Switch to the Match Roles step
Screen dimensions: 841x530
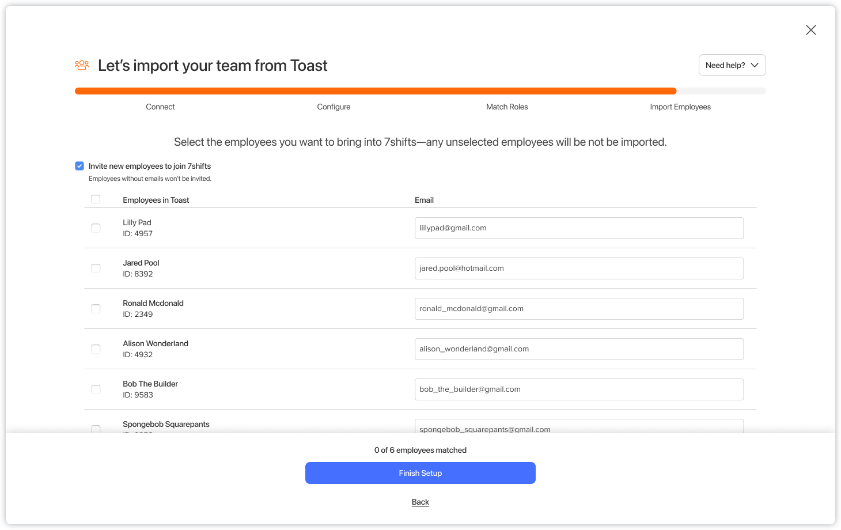tap(507, 107)
